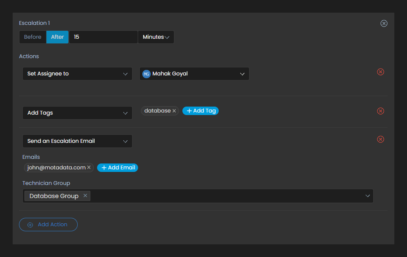Open the Mahak Goyal assignee dropdown

coord(194,74)
